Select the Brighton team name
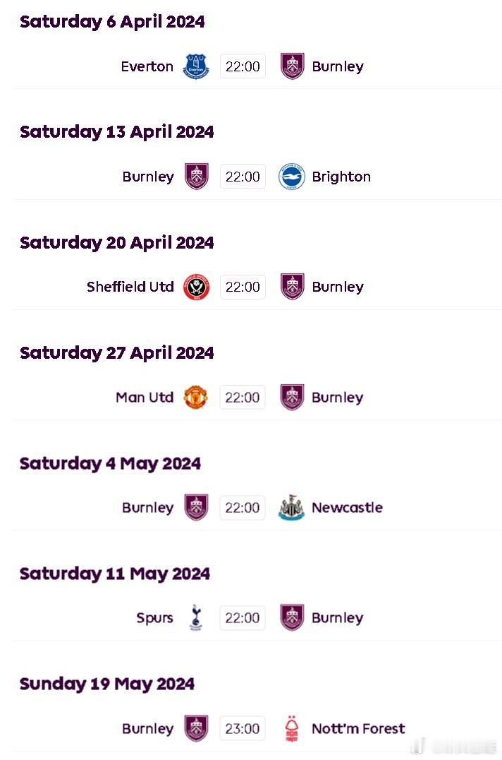 (341, 177)
